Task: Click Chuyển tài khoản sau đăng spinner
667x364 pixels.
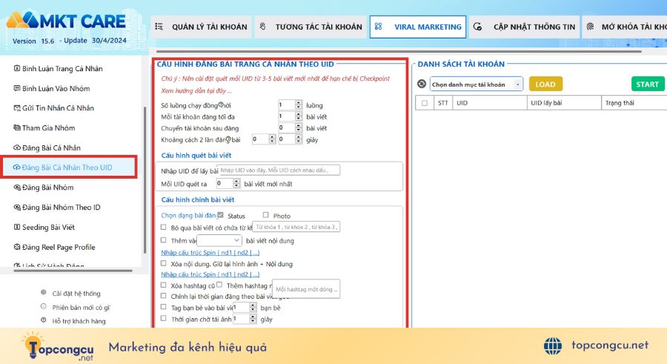Action: click(x=290, y=128)
